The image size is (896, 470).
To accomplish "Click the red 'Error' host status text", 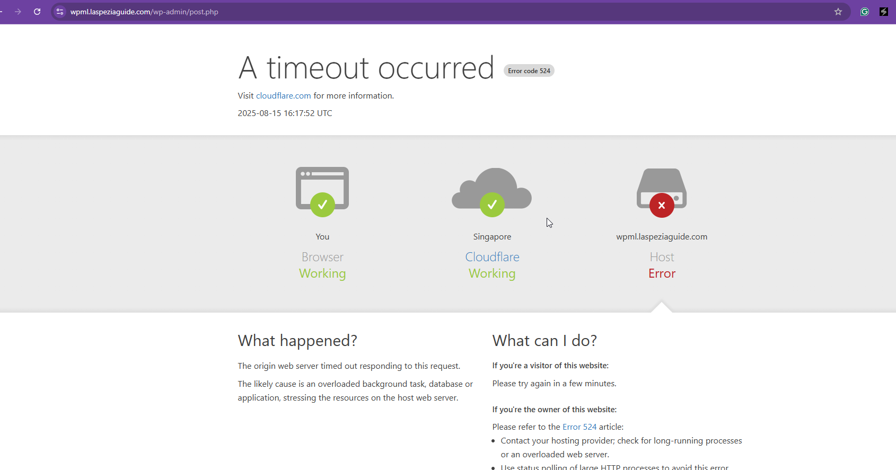I will click(662, 273).
